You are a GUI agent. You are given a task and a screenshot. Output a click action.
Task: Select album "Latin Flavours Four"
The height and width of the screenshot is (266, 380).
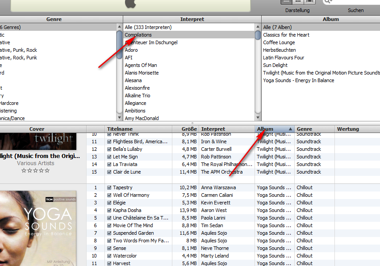coord(321,58)
